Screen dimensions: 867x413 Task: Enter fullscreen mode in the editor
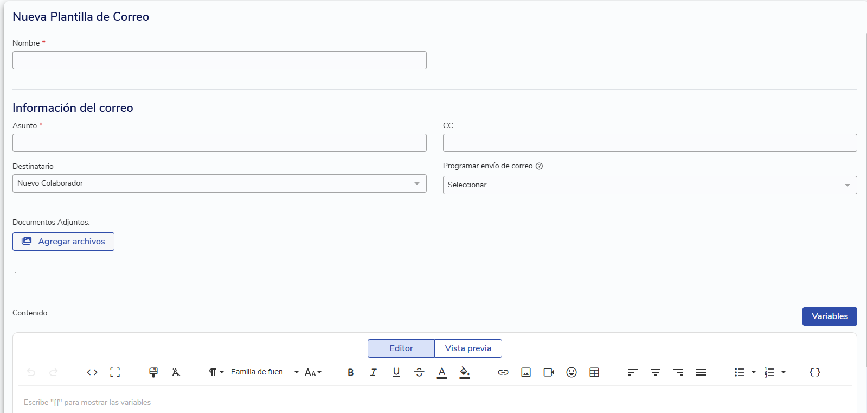[x=115, y=372]
